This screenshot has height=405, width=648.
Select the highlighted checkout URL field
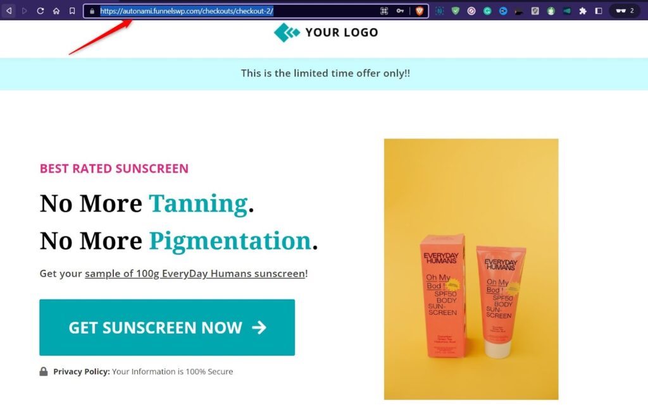(x=187, y=11)
